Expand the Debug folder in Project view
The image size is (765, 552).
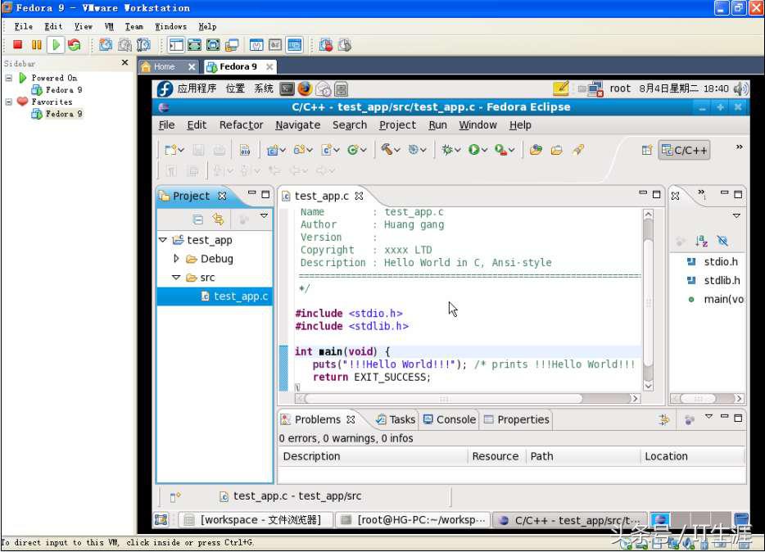point(177,259)
